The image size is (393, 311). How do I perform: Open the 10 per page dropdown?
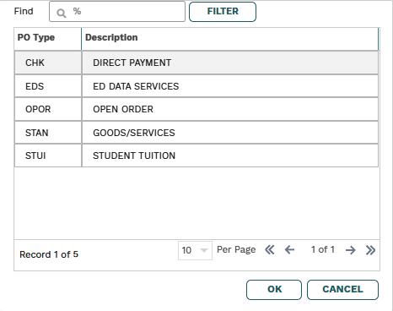(x=195, y=250)
